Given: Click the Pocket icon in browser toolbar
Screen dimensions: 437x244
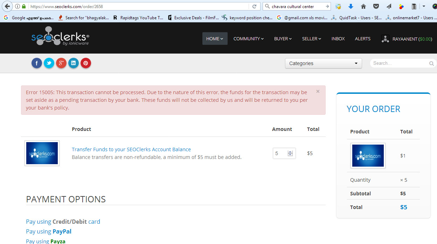Looking at the screenshot, I should coord(376,6).
